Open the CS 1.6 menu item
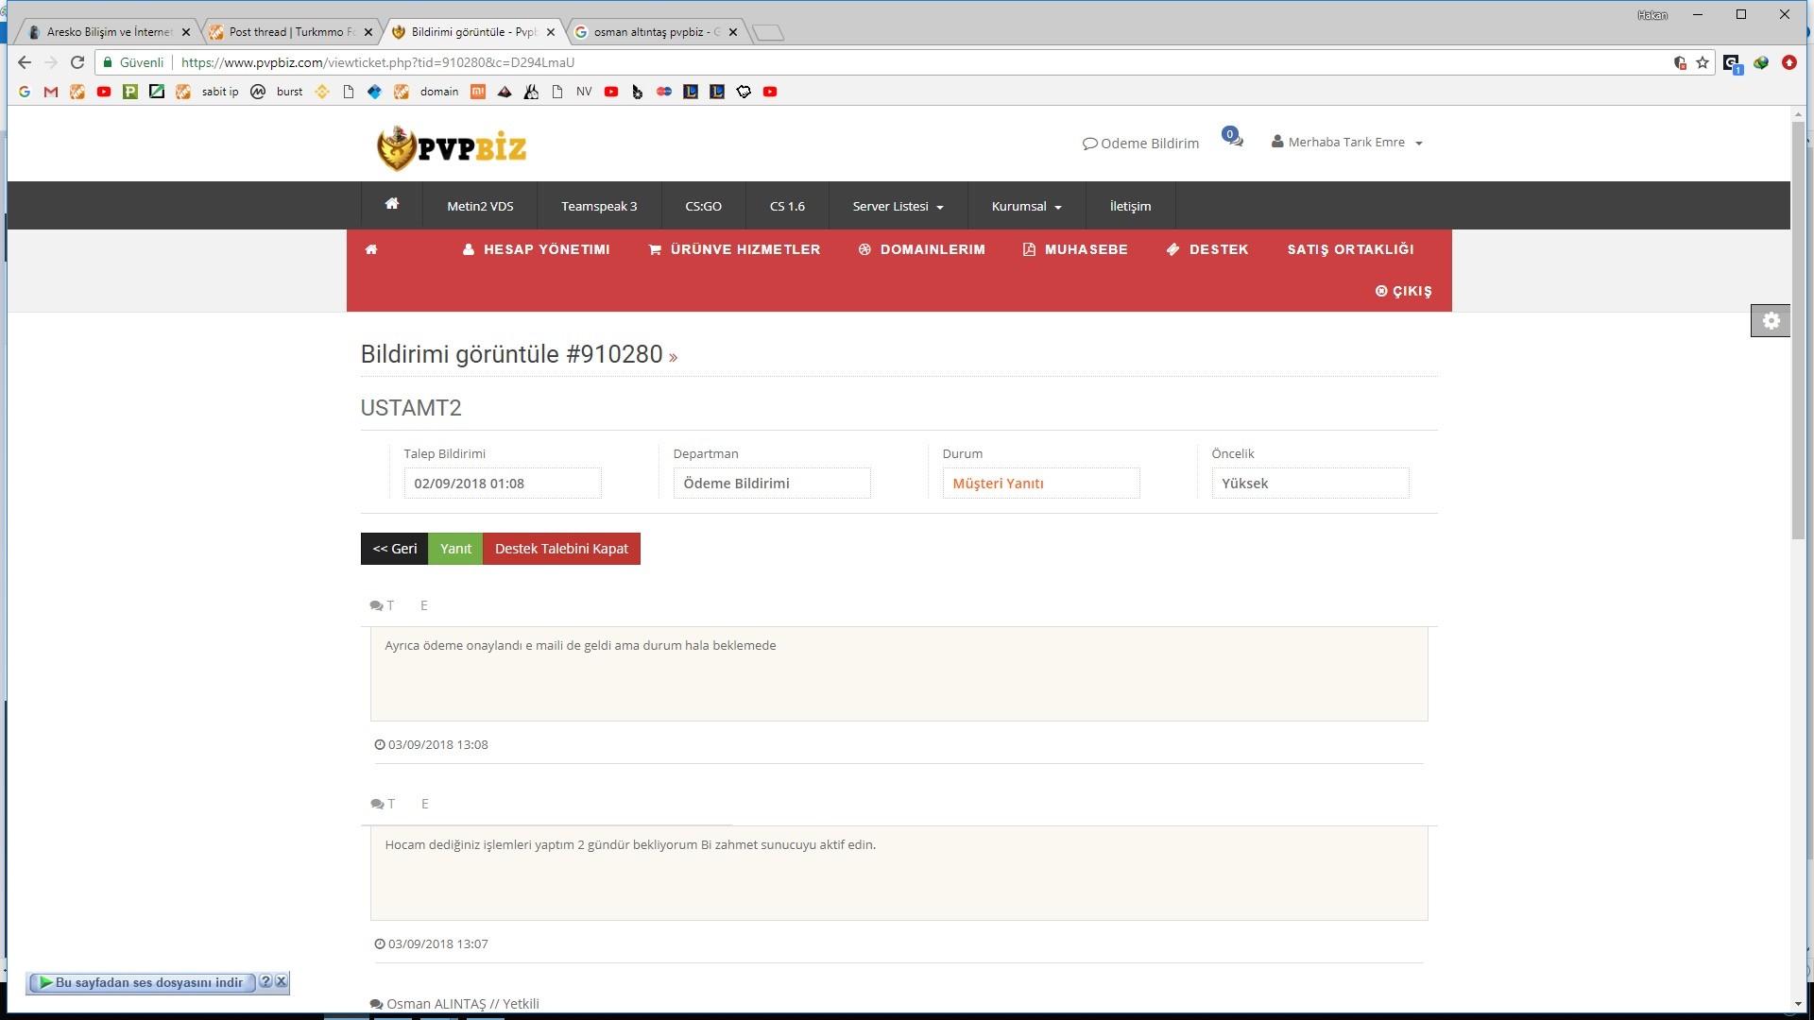Viewport: 1814px width, 1020px height. coord(787,206)
